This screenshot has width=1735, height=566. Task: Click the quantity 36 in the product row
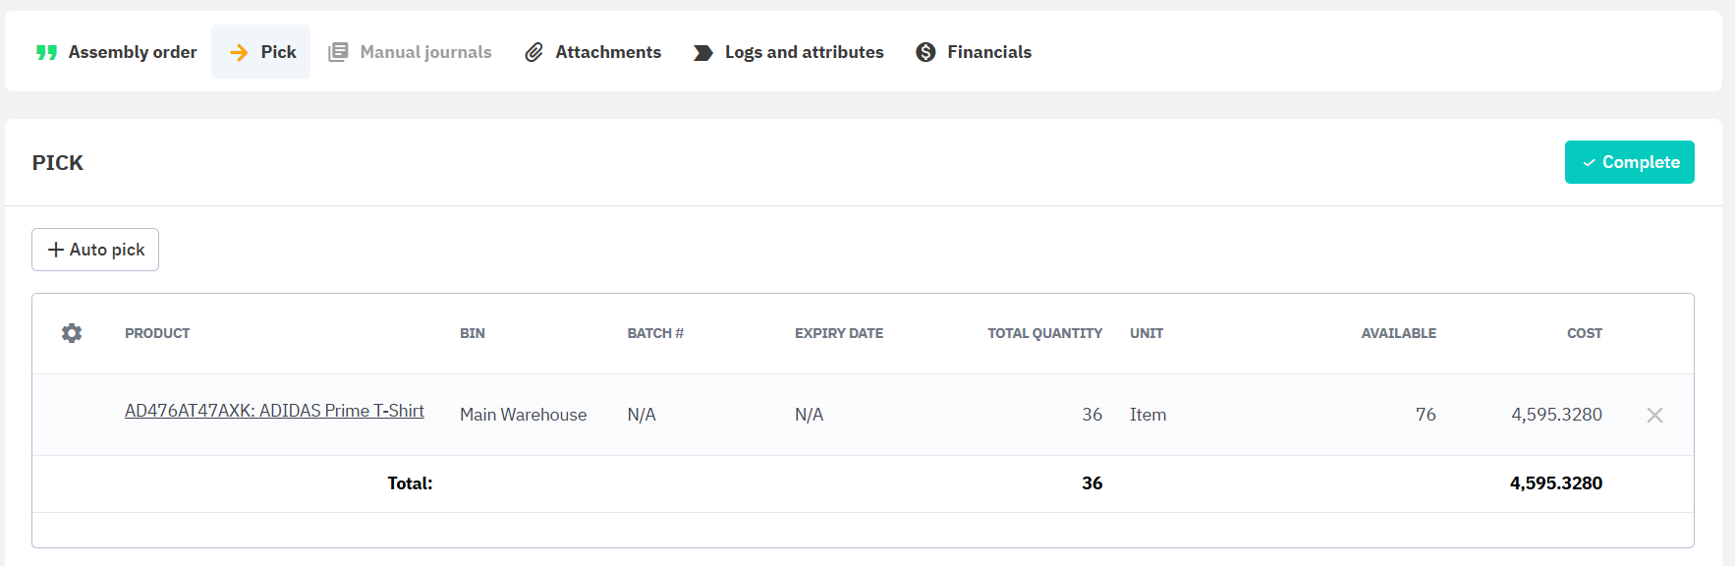(1091, 415)
